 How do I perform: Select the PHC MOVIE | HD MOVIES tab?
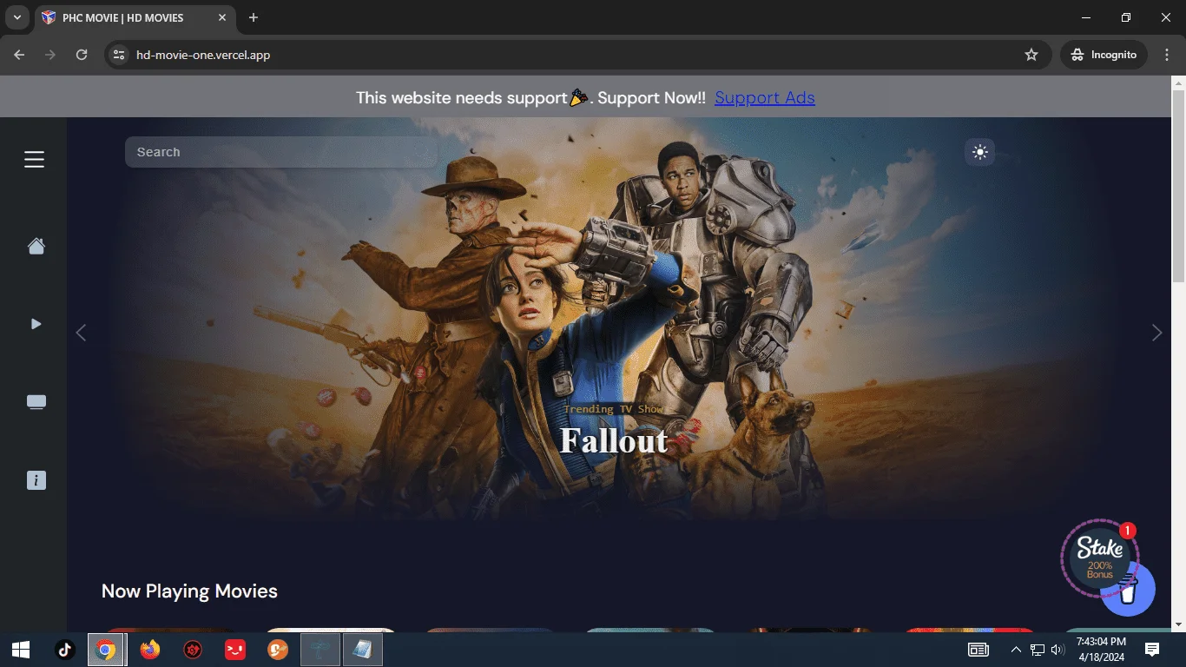[x=135, y=17]
